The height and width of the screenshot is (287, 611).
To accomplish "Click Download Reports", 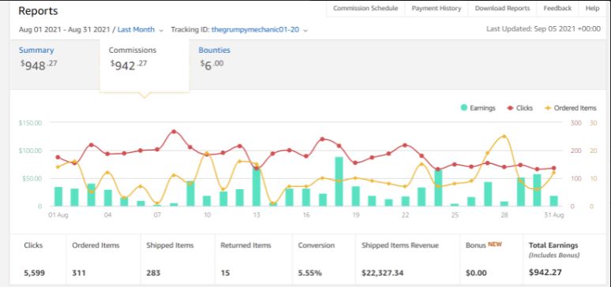I will (x=502, y=8).
